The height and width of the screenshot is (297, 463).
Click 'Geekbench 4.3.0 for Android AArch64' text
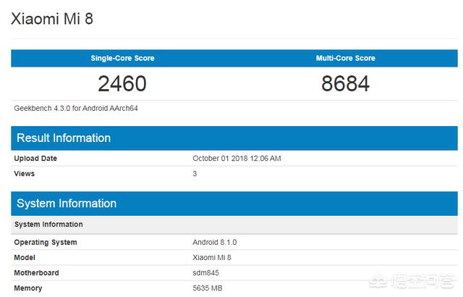click(76, 109)
